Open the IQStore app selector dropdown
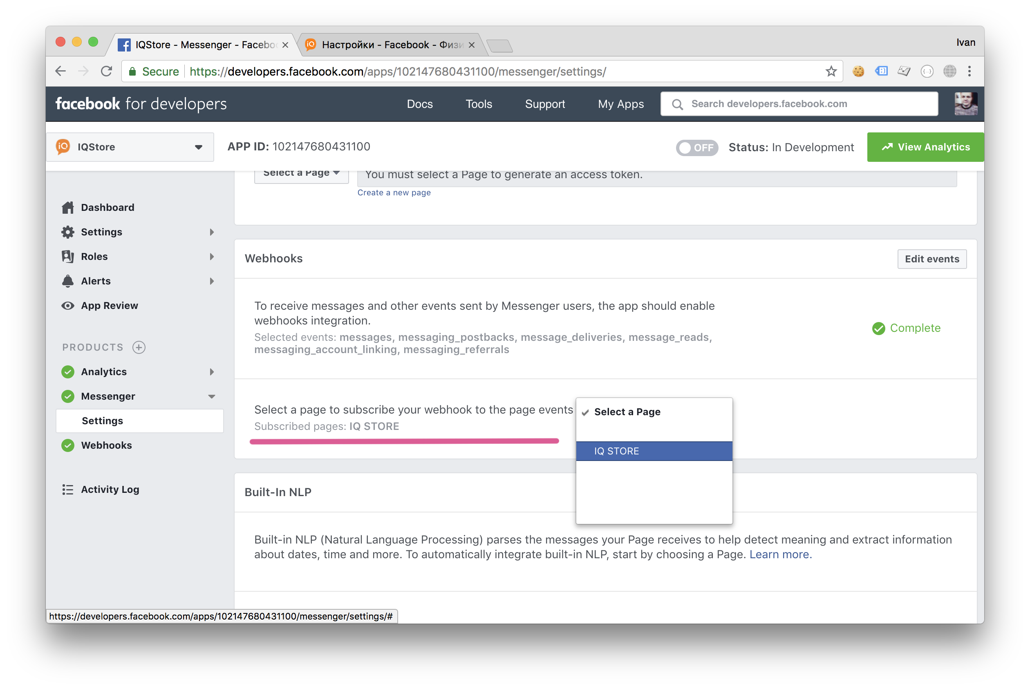The height and width of the screenshot is (689, 1030). pos(130,147)
